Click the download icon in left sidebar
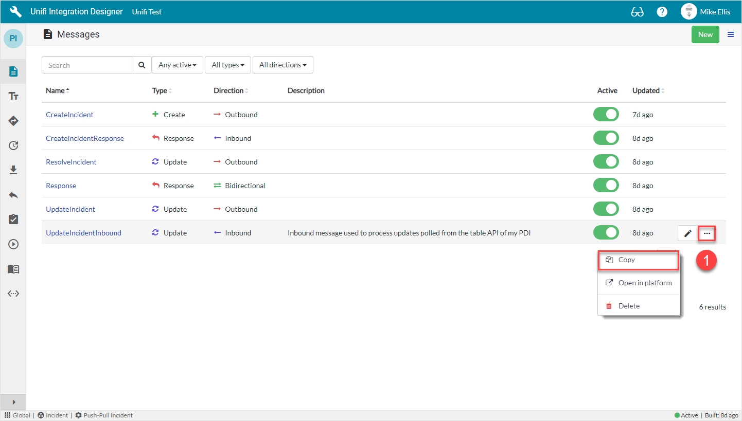The height and width of the screenshot is (421, 742). coord(13,170)
